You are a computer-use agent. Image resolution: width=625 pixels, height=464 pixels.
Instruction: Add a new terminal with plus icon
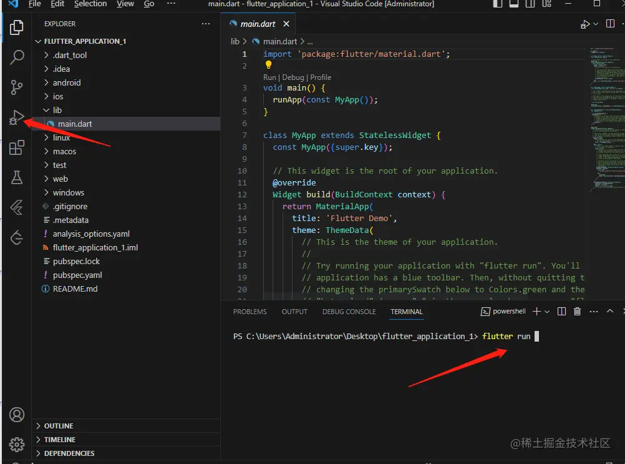pyautogui.click(x=536, y=312)
